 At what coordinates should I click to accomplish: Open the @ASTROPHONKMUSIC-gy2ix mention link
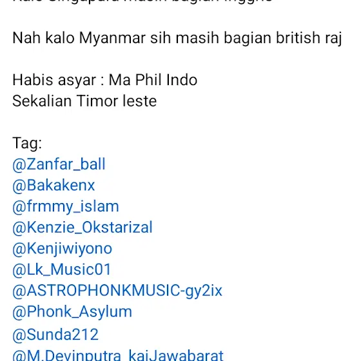tap(117, 291)
